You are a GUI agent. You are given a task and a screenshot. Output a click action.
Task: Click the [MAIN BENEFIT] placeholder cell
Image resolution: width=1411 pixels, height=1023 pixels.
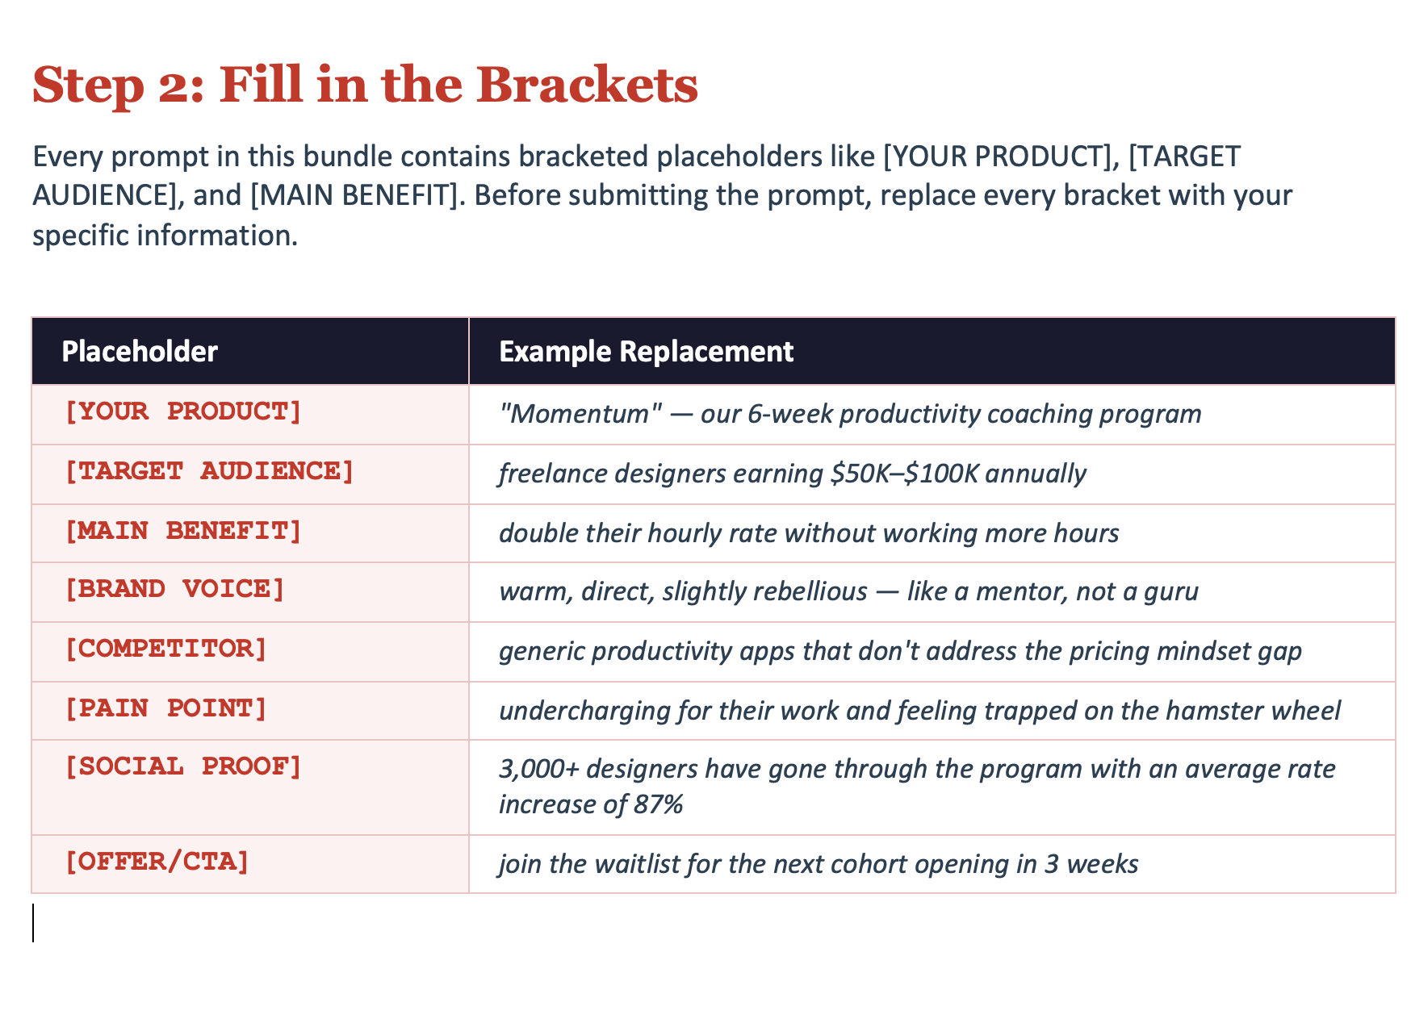(182, 532)
